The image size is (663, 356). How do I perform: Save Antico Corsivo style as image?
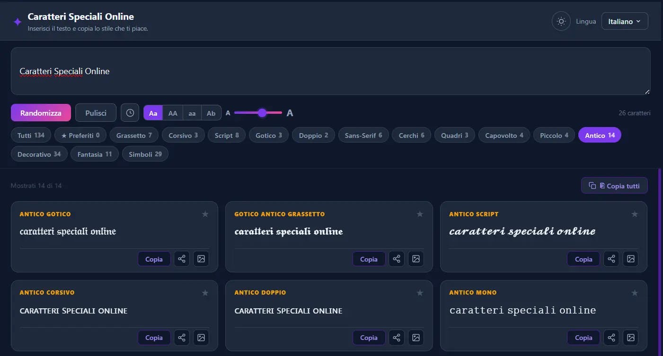click(201, 338)
